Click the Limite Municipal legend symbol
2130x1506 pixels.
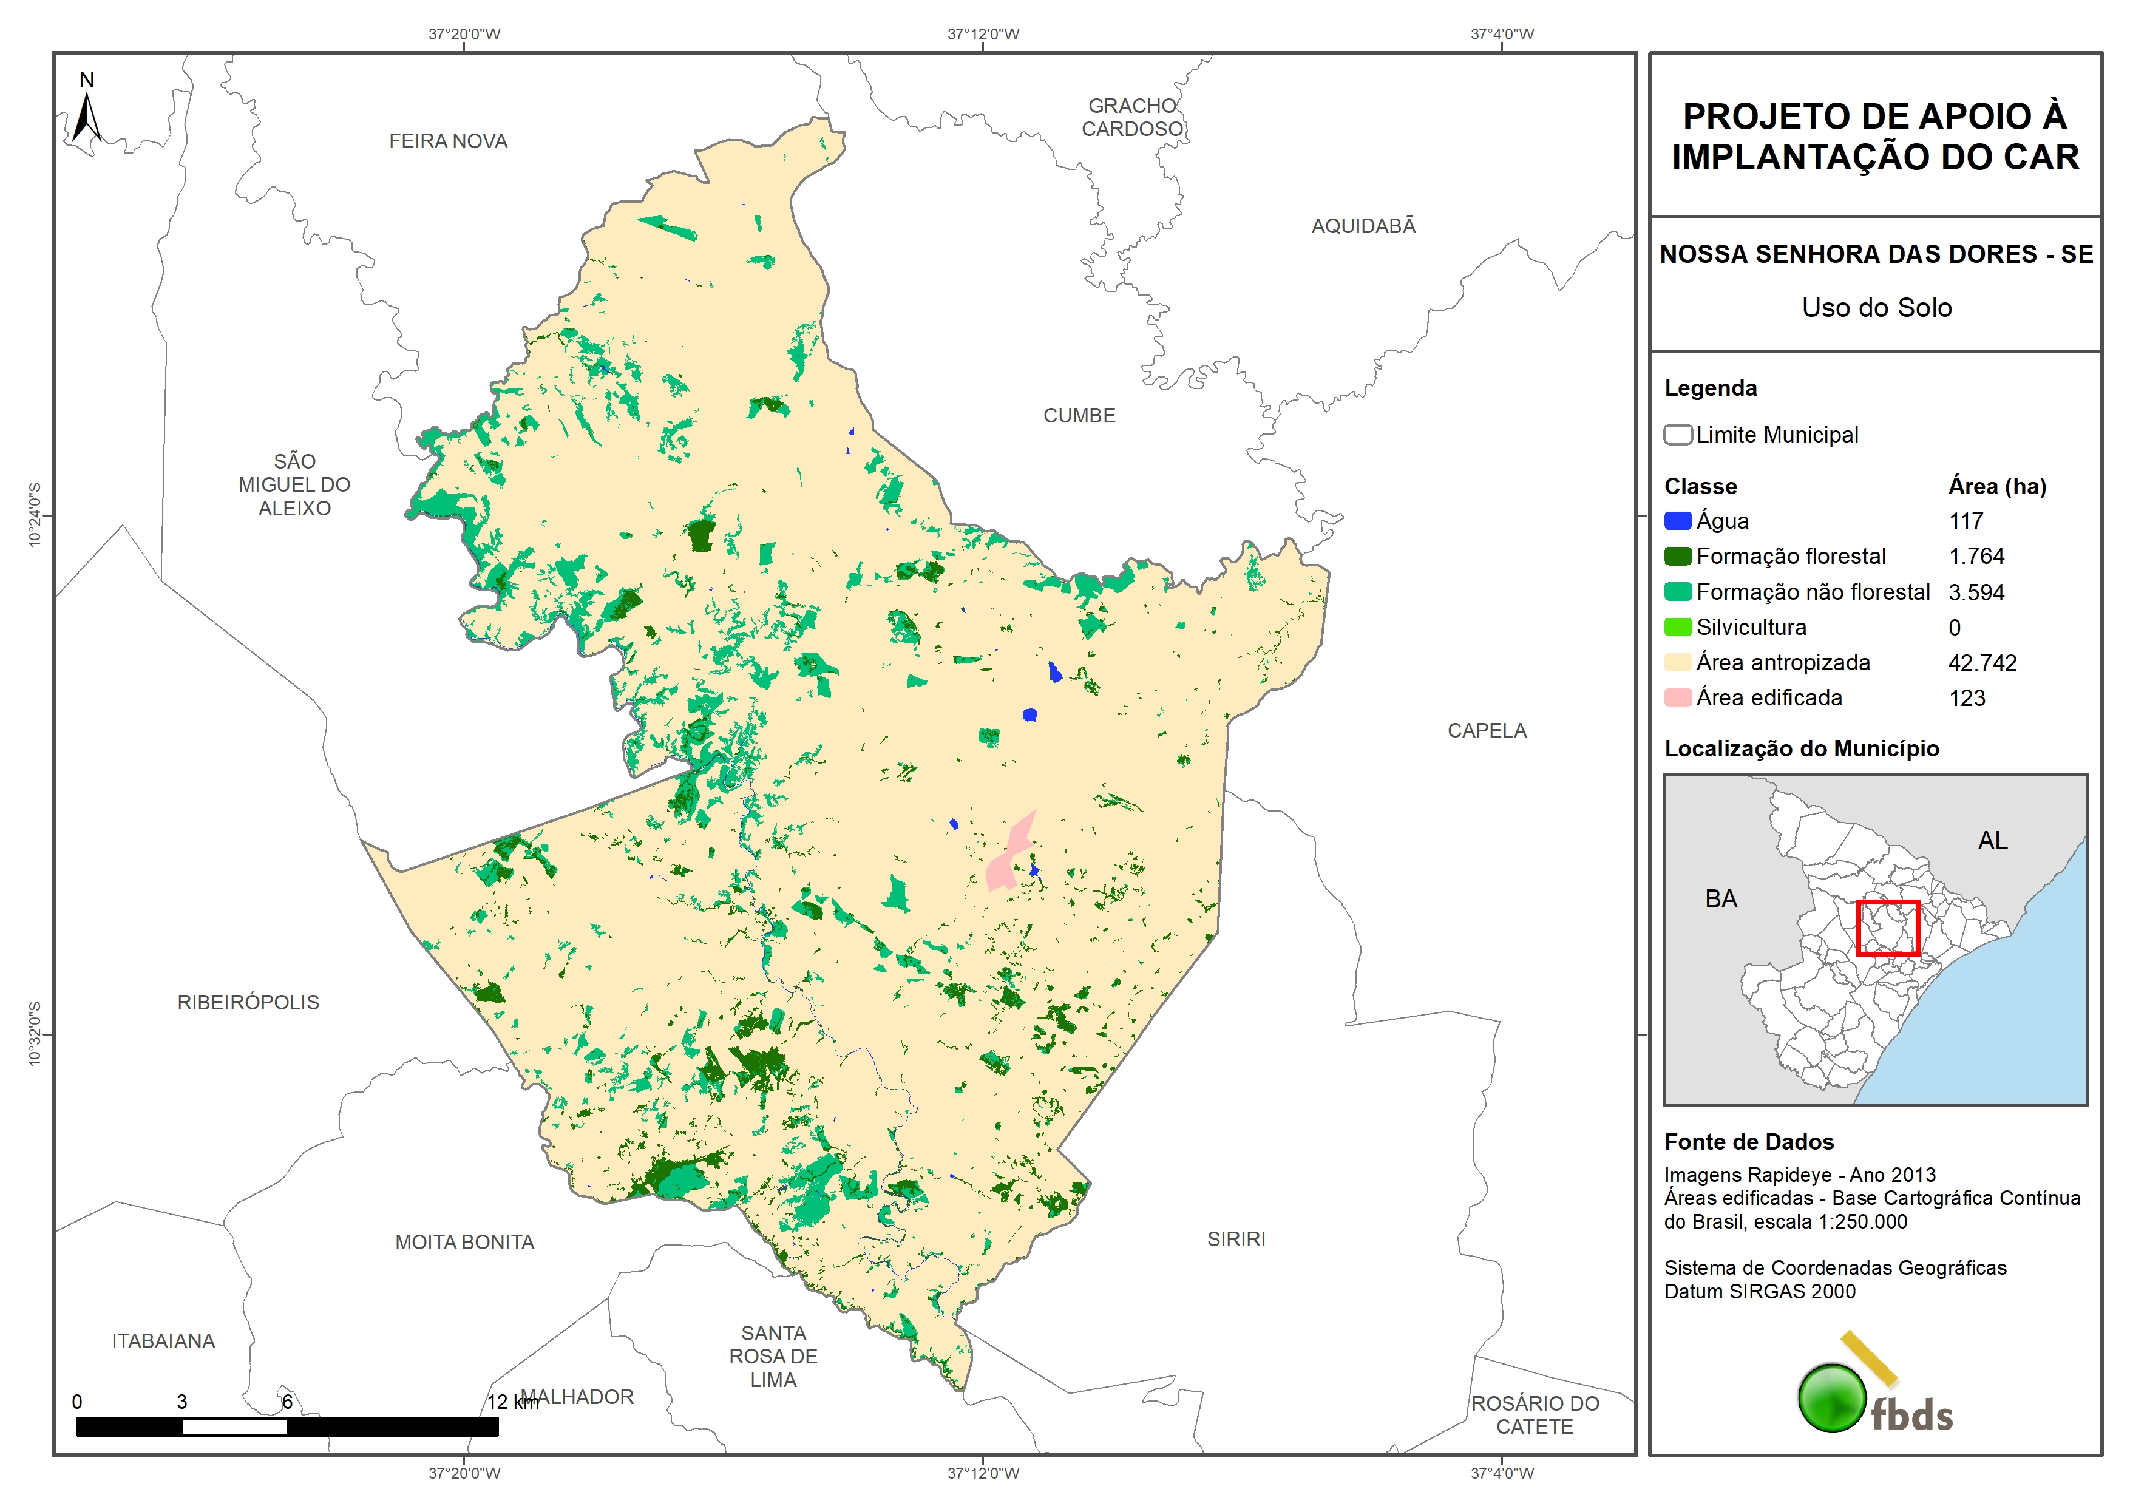[1677, 435]
